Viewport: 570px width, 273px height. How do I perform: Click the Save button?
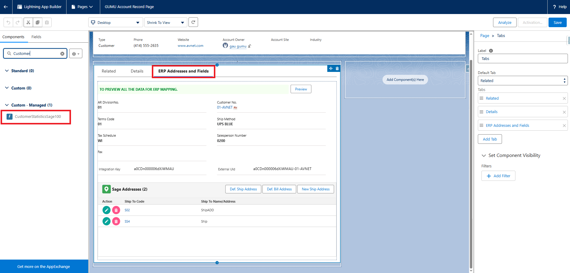[557, 22]
